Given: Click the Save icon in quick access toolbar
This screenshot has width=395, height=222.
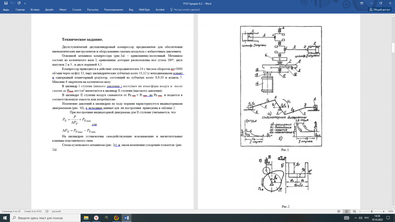Looking at the screenshot, I should (6, 3).
